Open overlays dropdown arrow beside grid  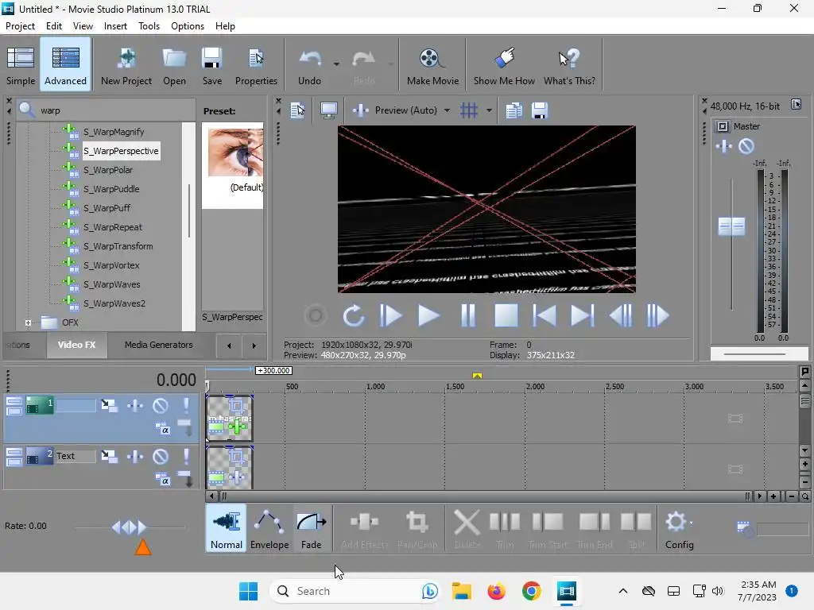click(x=489, y=110)
